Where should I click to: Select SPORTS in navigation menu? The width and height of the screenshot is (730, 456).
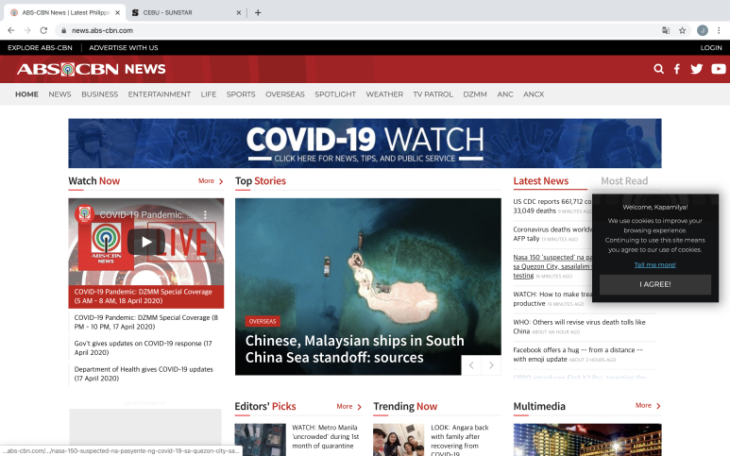click(x=241, y=94)
